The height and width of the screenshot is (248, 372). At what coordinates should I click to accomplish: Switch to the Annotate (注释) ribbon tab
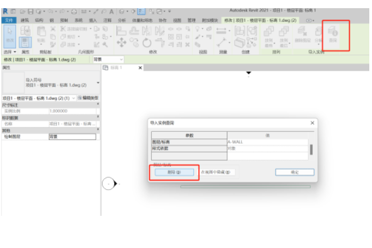coord(107,21)
